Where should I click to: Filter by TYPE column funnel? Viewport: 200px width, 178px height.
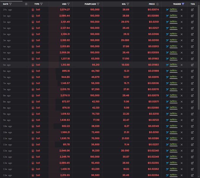(41, 4)
